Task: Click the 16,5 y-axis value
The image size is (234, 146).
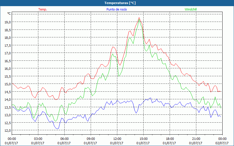Action: point(8,61)
